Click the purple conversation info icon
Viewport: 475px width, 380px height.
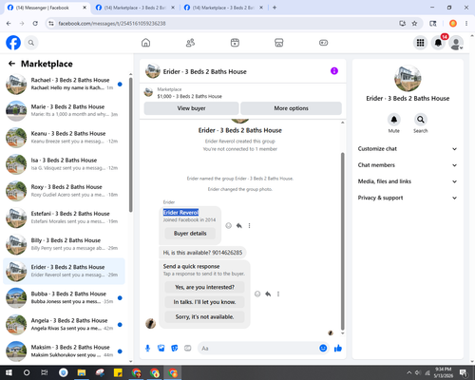point(334,71)
